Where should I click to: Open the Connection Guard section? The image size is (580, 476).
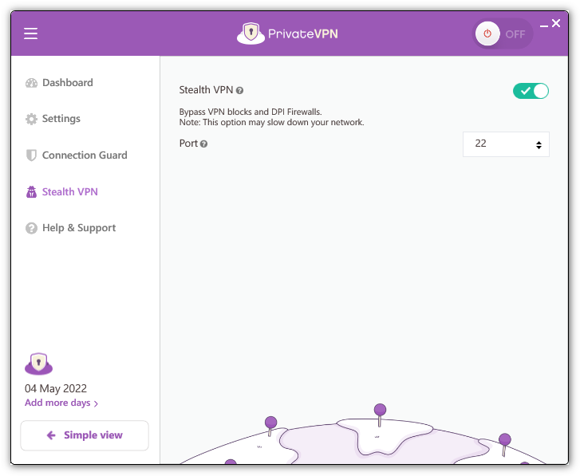(x=84, y=155)
